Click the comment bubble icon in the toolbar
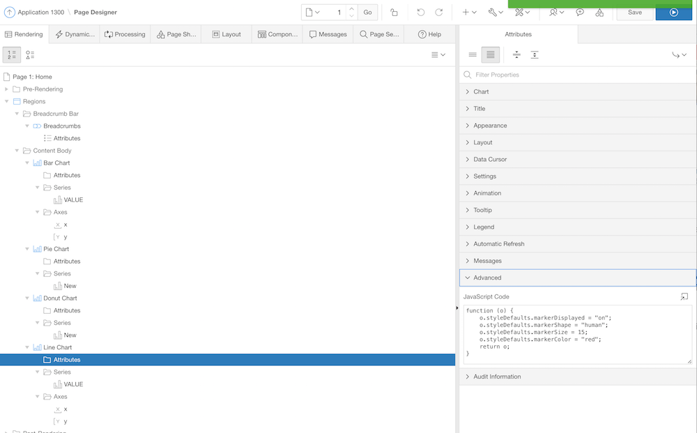This screenshot has height=433, width=697. [581, 12]
